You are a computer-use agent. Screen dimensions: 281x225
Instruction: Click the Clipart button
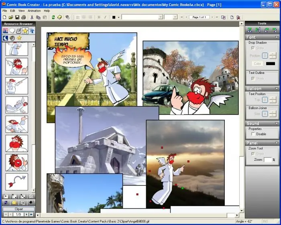(18, 209)
